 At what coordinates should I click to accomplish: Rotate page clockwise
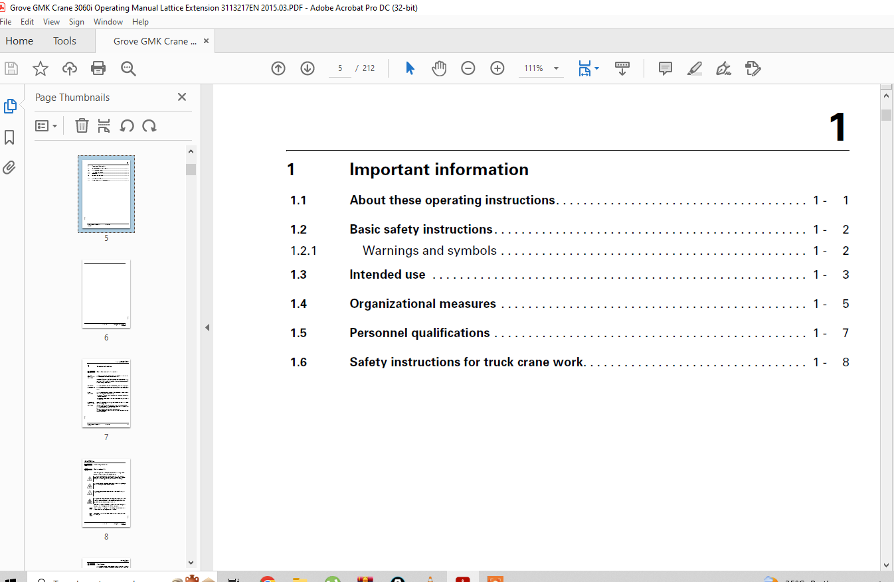[149, 125]
